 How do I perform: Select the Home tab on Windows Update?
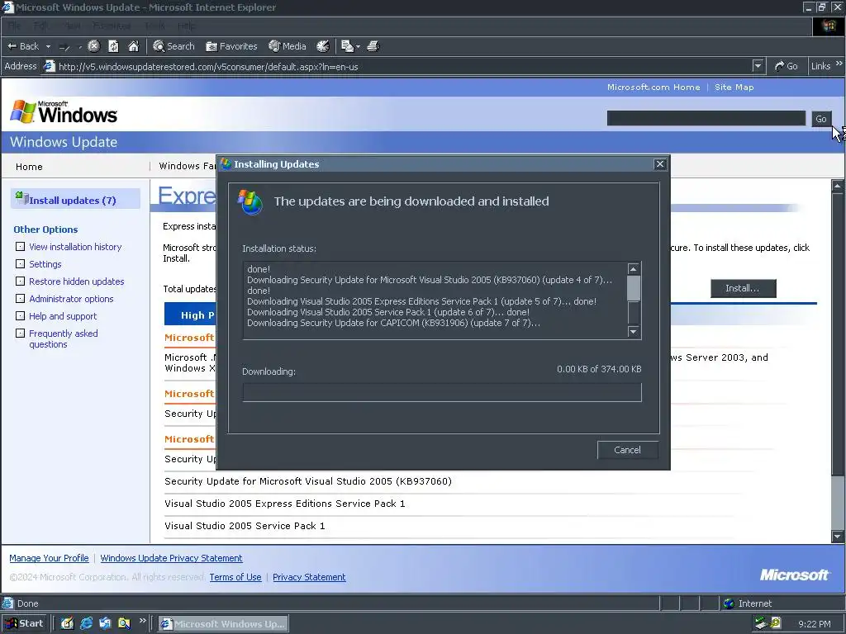click(x=29, y=167)
